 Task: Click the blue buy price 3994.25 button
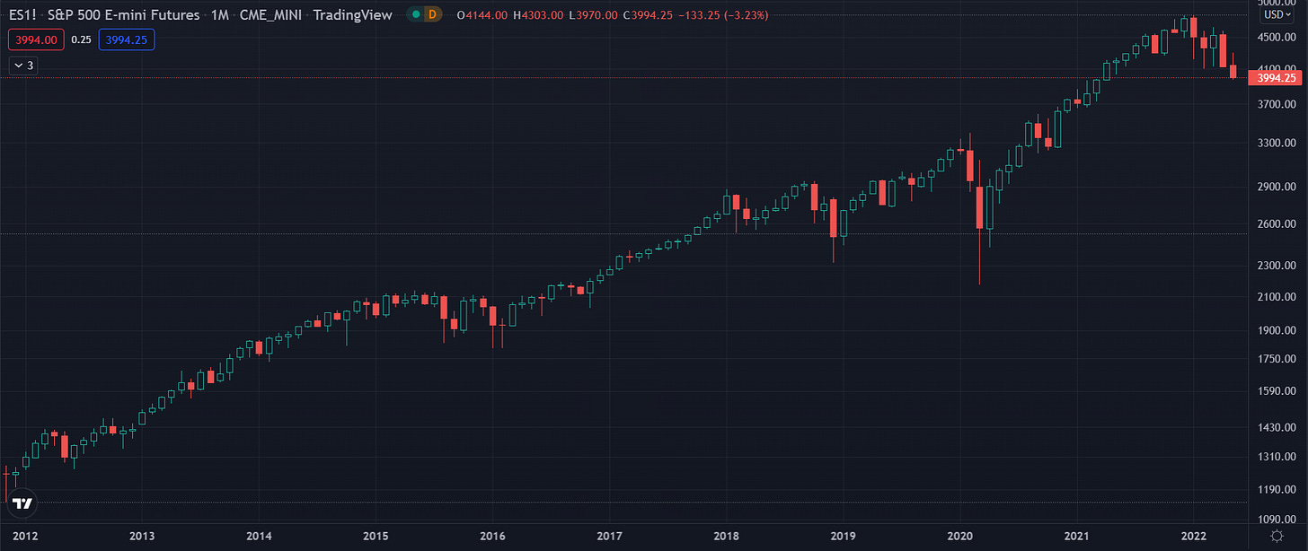(128, 39)
